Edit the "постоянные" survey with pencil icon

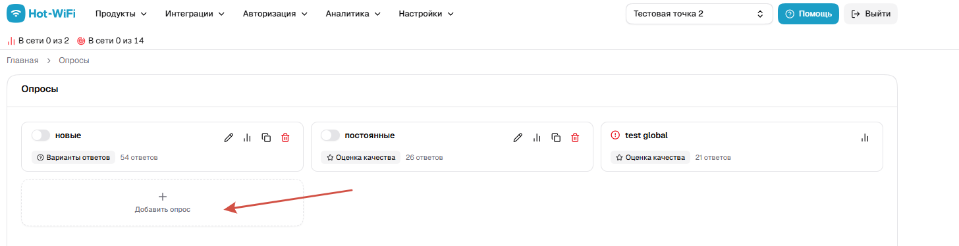518,137
